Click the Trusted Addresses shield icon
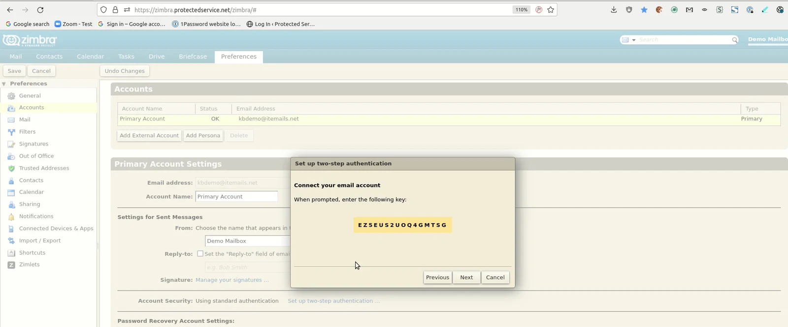Screen dimensions: 788x327 11,168
